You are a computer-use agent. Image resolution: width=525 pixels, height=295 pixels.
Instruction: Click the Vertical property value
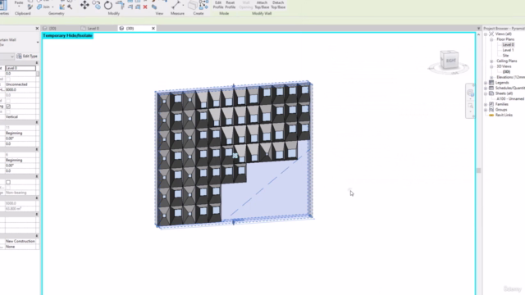coord(20,116)
